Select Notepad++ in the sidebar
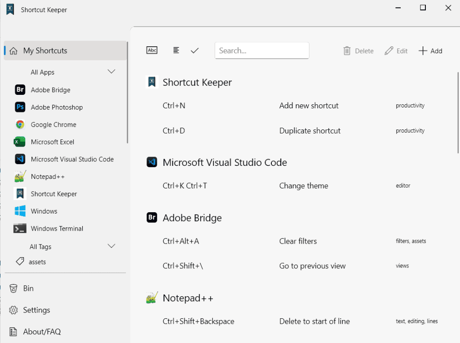The width and height of the screenshot is (460, 343). pos(65,177)
